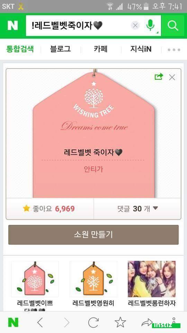Select the 통합검색 tab
Viewport: 187px width, 333px height.
coord(20,49)
